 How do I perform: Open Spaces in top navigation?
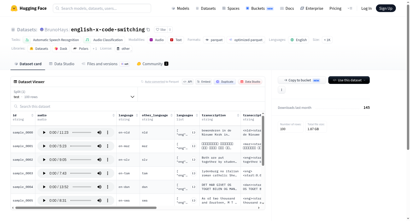[x=231, y=8]
